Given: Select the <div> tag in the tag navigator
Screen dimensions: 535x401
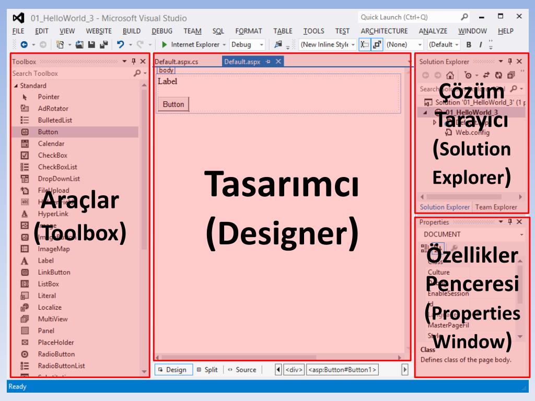Looking at the screenshot, I should 294,370.
